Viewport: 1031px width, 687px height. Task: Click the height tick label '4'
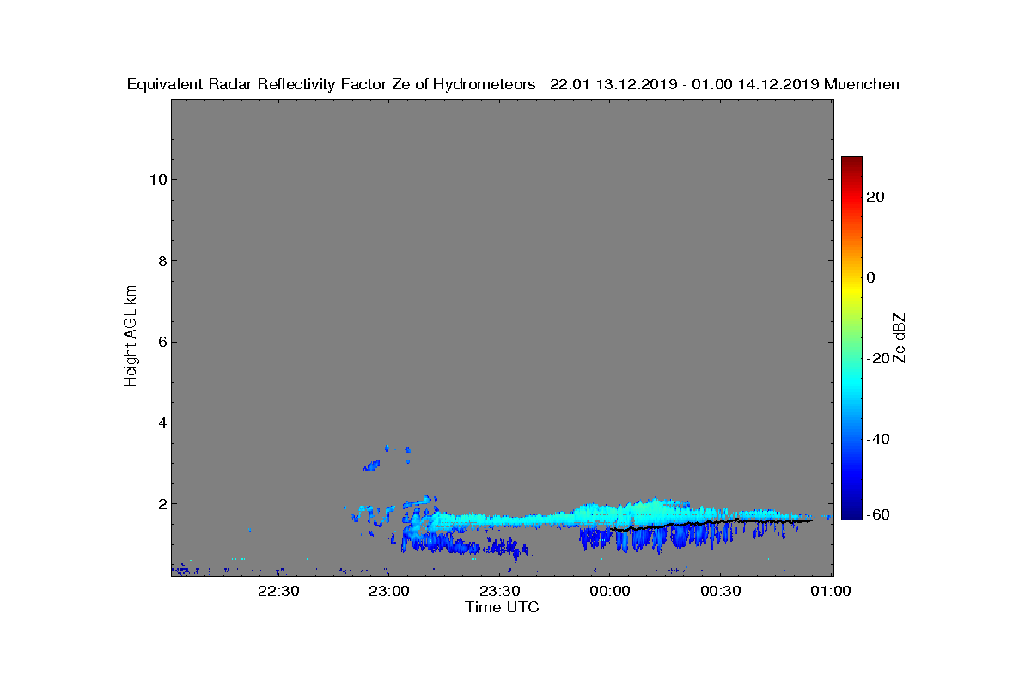pyautogui.click(x=161, y=423)
